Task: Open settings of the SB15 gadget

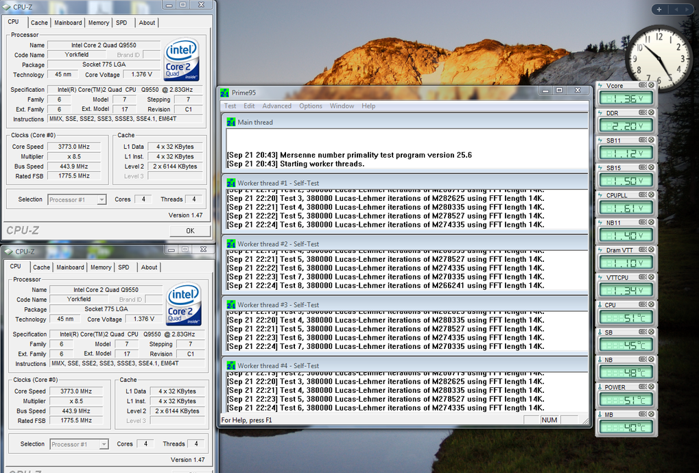Action: [x=643, y=167]
